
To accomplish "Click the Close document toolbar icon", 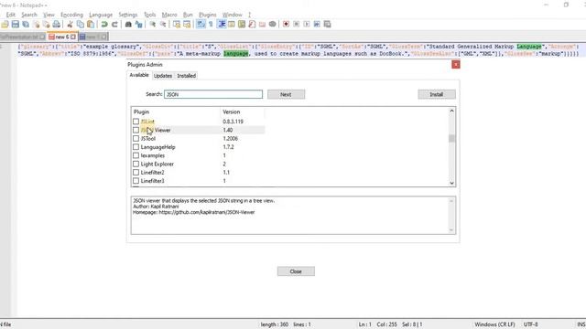I will pyautogui.click(x=37, y=25).
